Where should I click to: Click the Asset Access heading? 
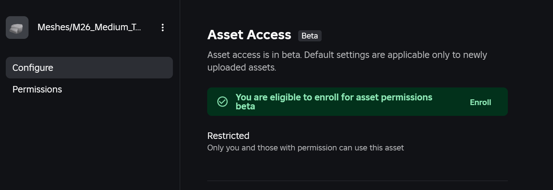click(249, 35)
